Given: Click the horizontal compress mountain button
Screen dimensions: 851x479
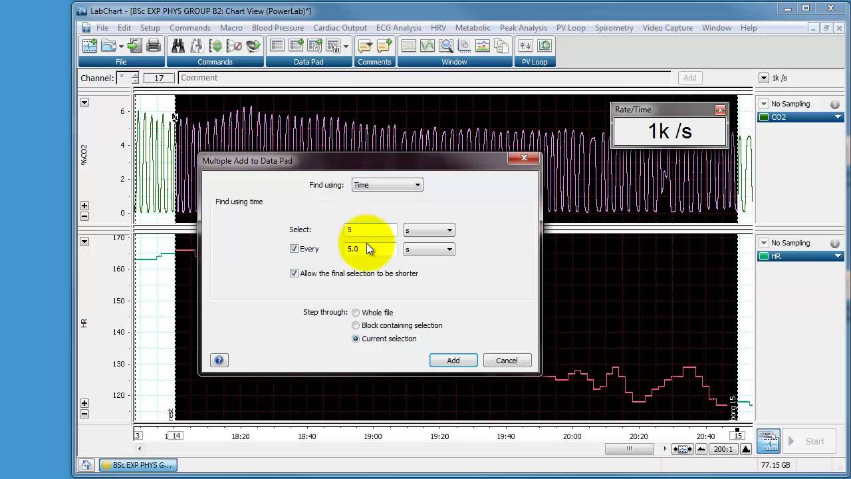Looking at the screenshot, I should (x=701, y=449).
